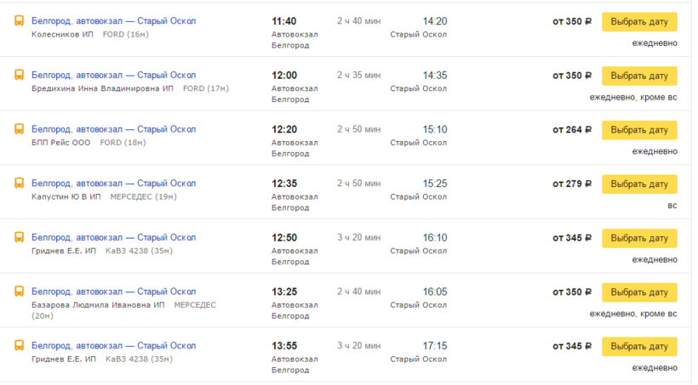Choose date for the 279 ₽ trip
Image resolution: width=698 pixels, height=385 pixels.
[639, 184]
